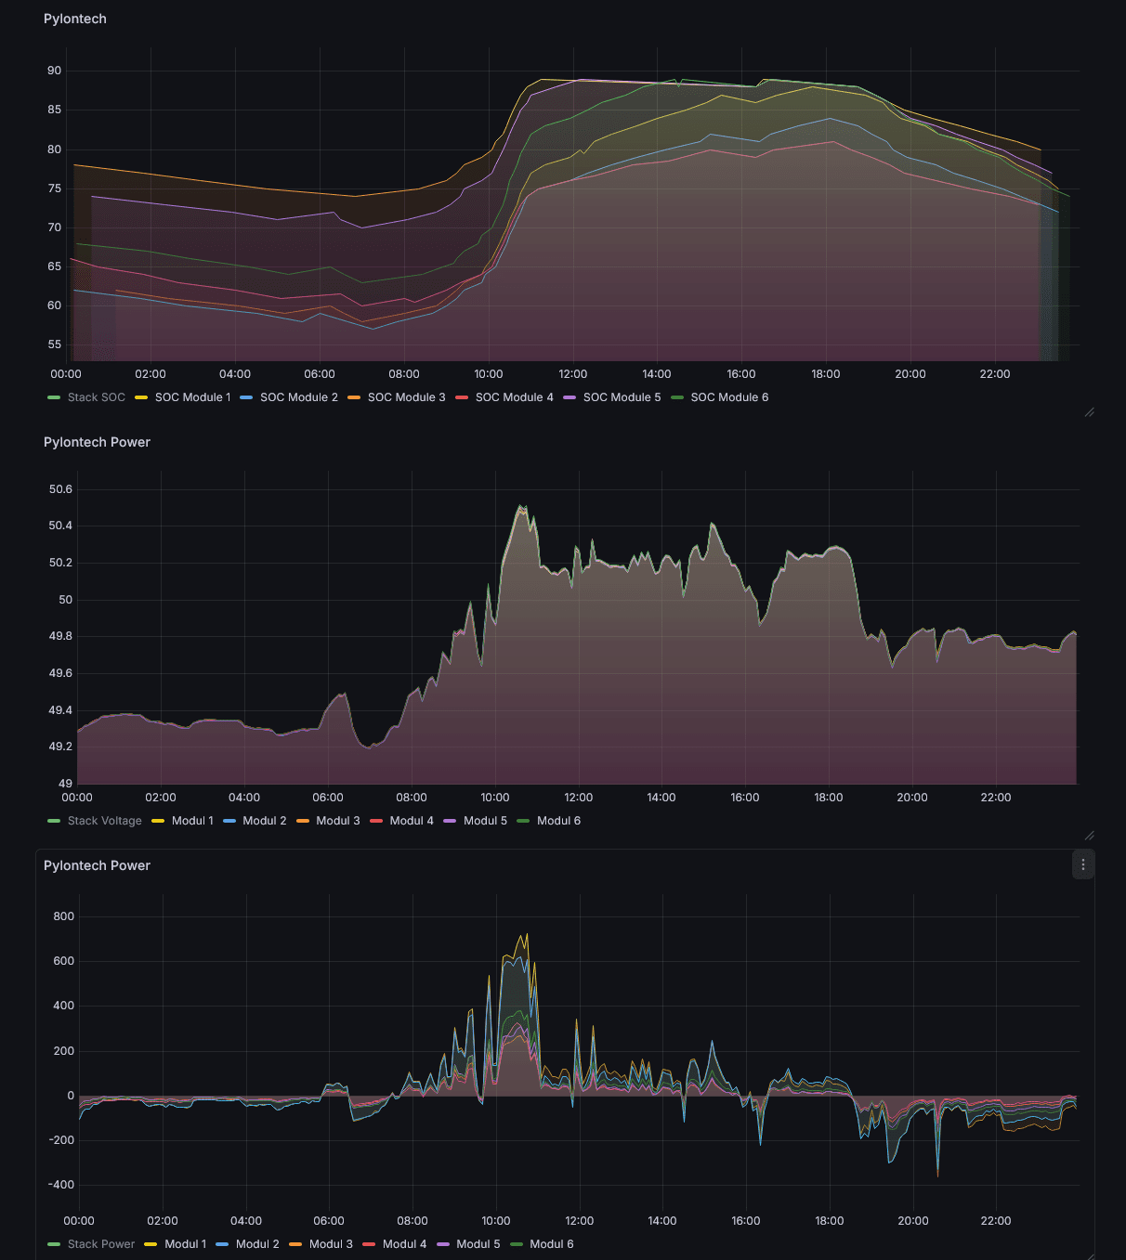Click Modul 6 label in Stack Power legend
1126x1260 pixels.
tap(551, 1244)
